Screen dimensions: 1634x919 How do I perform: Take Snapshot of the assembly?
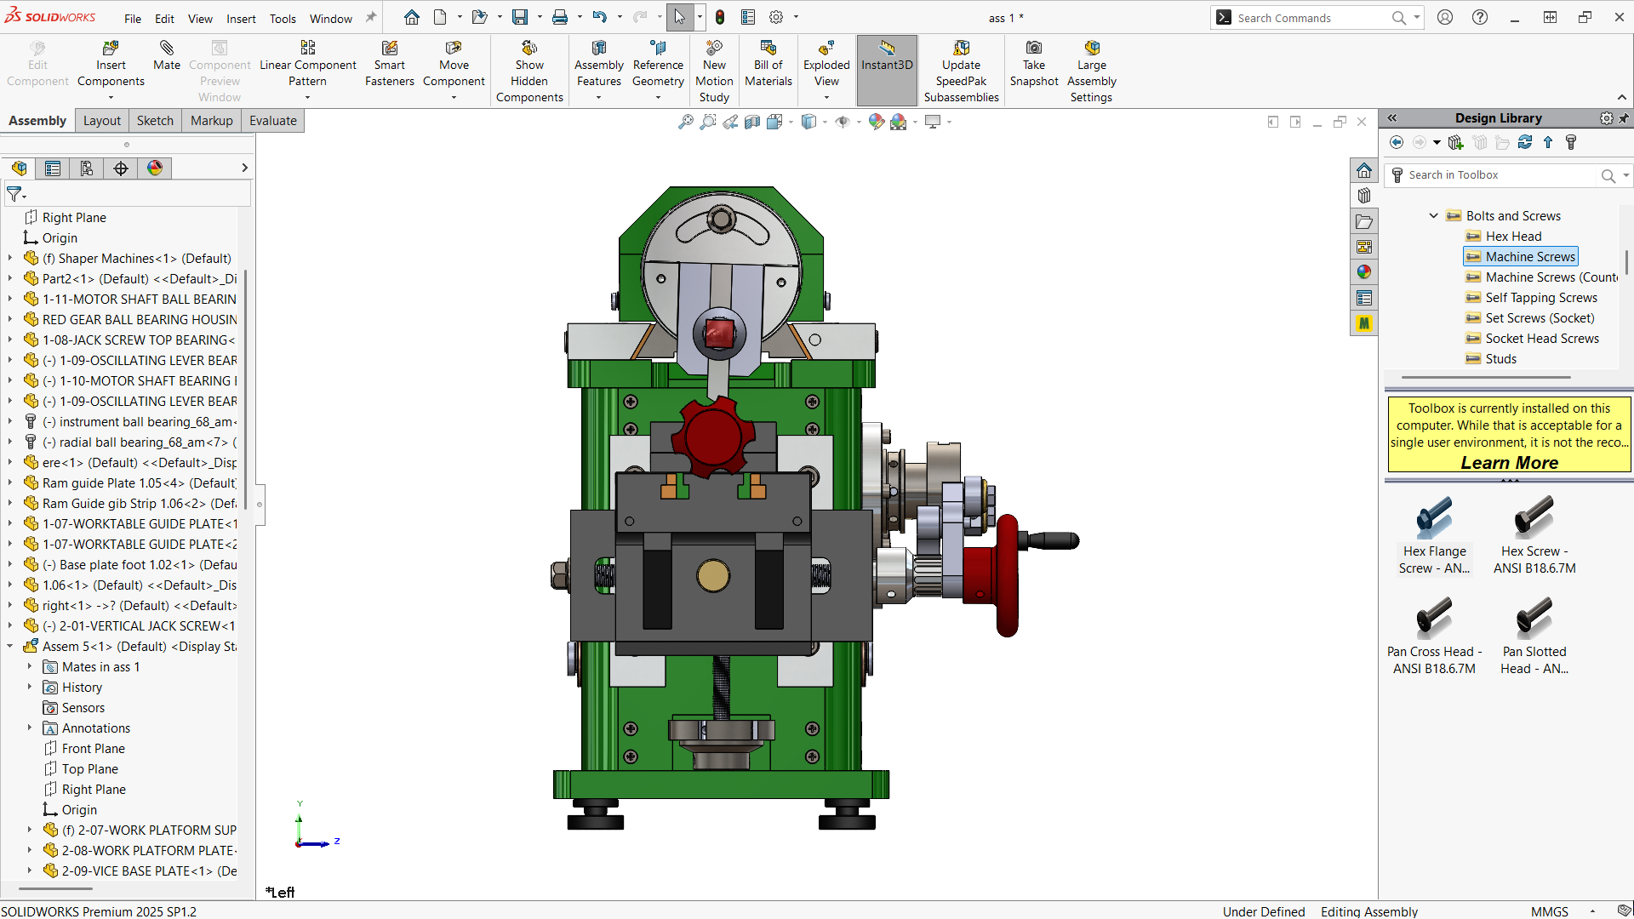[1034, 65]
